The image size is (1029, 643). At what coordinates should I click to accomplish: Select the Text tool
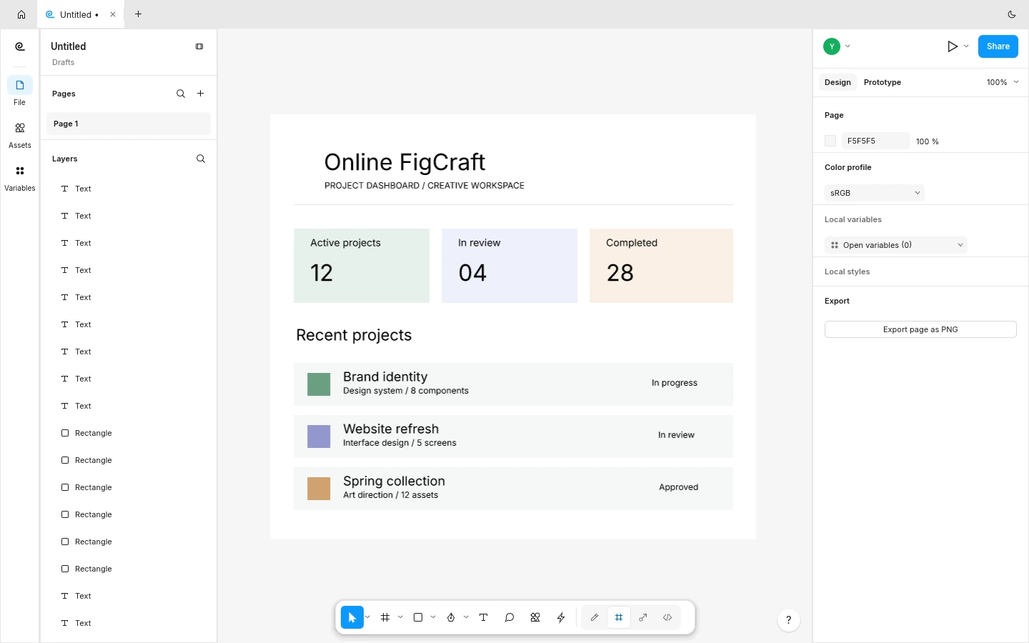point(484,617)
